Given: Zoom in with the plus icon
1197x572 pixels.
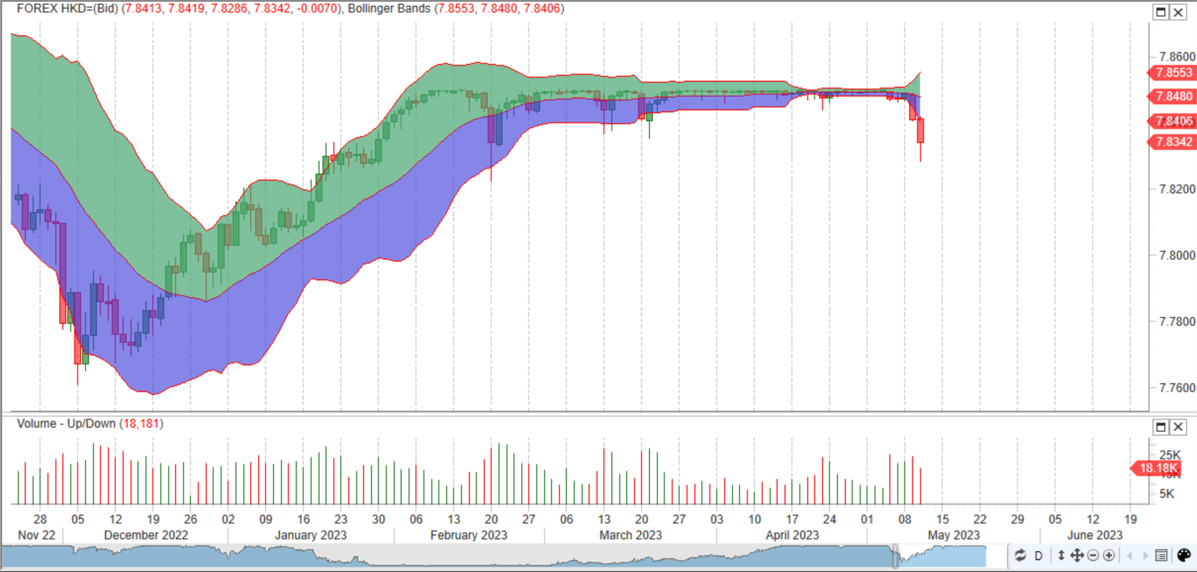Looking at the screenshot, I should click(x=1109, y=556).
